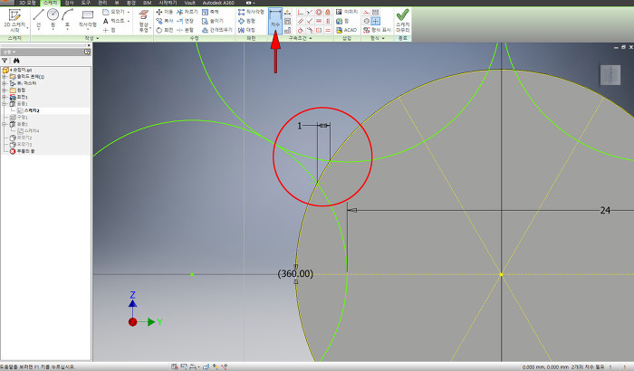634x371 pixels.
Task: Apply Symmetric constraint icon
Action: [x=319, y=30]
